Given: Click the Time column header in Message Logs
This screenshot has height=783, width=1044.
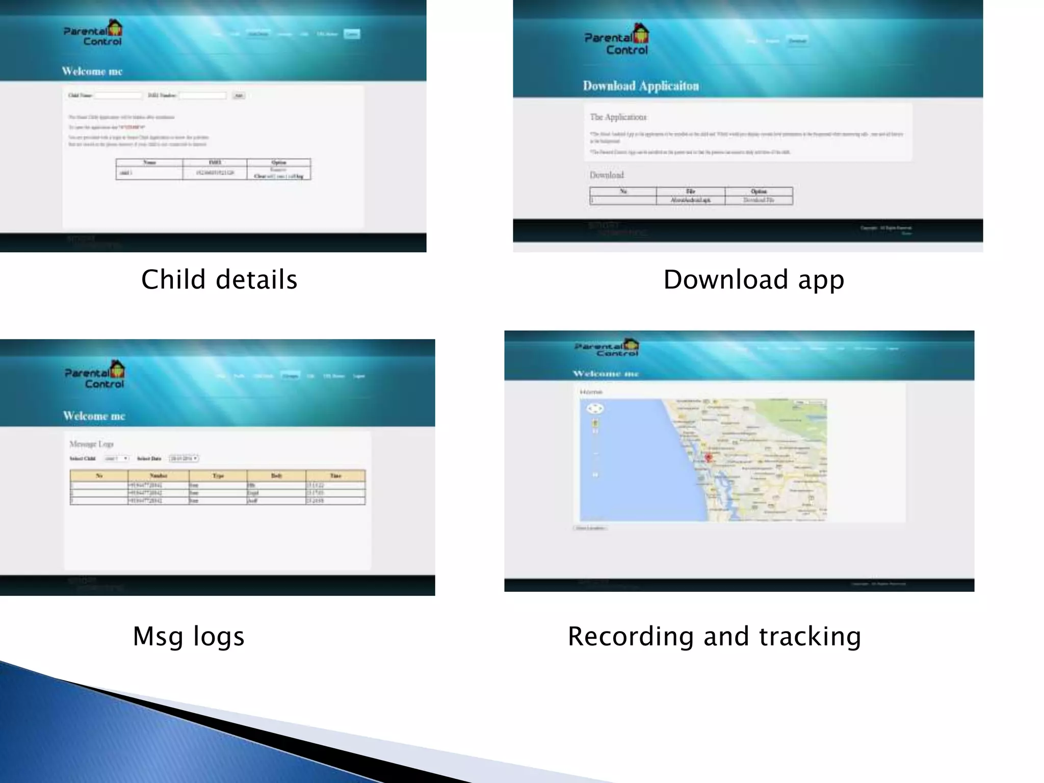Looking at the screenshot, I should pyautogui.click(x=335, y=476).
